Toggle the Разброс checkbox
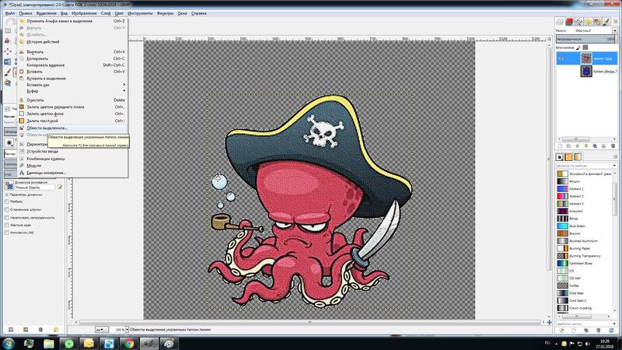Screen dimensions: 622x350 pos(7,201)
